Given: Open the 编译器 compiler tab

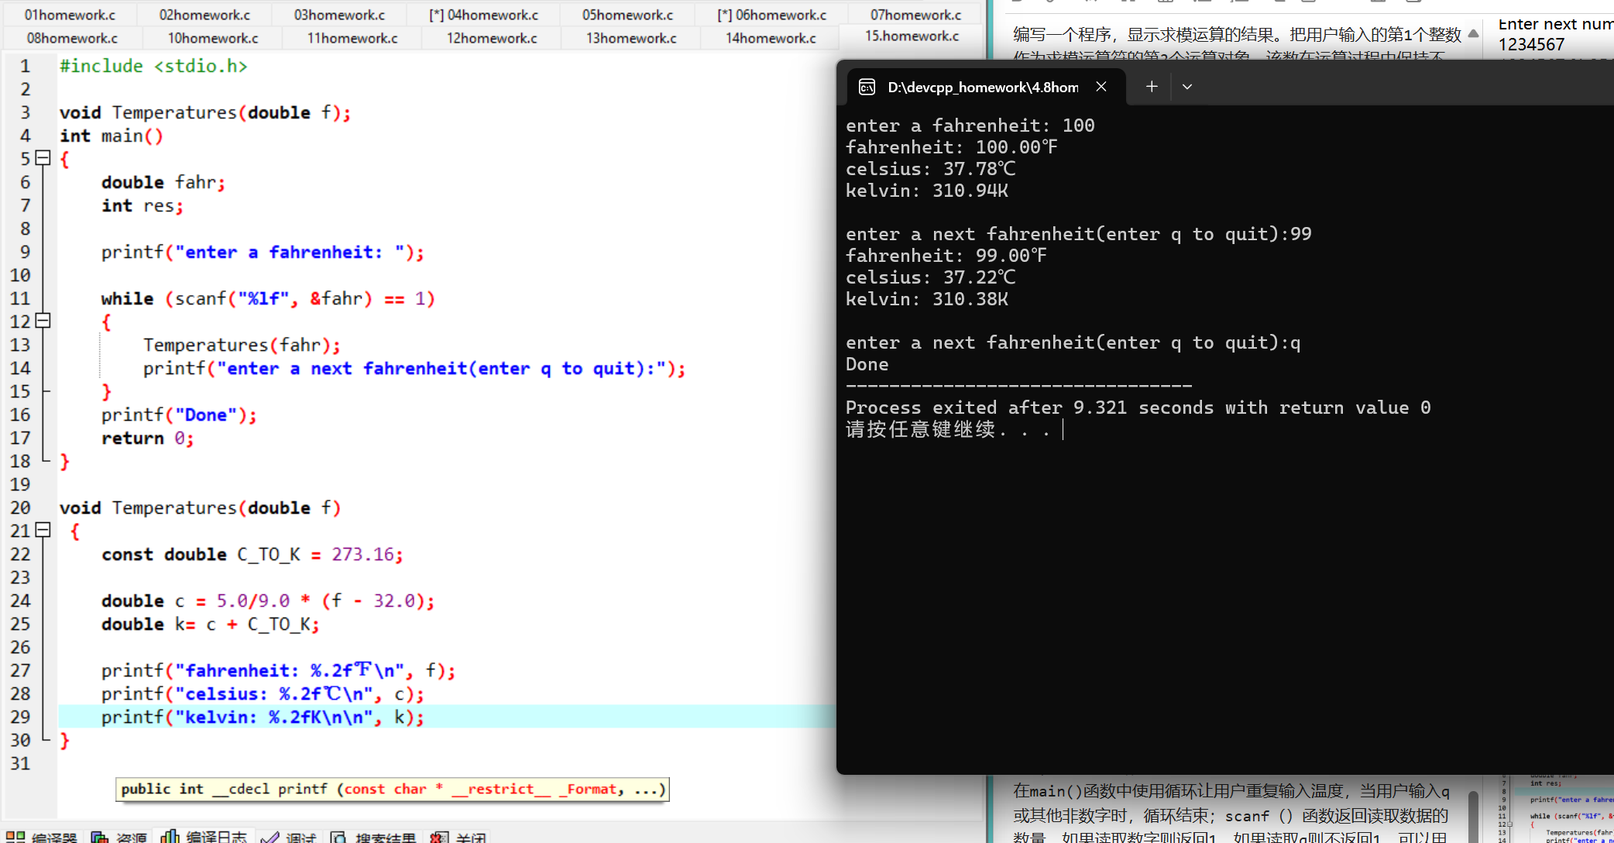Looking at the screenshot, I should point(43,837).
